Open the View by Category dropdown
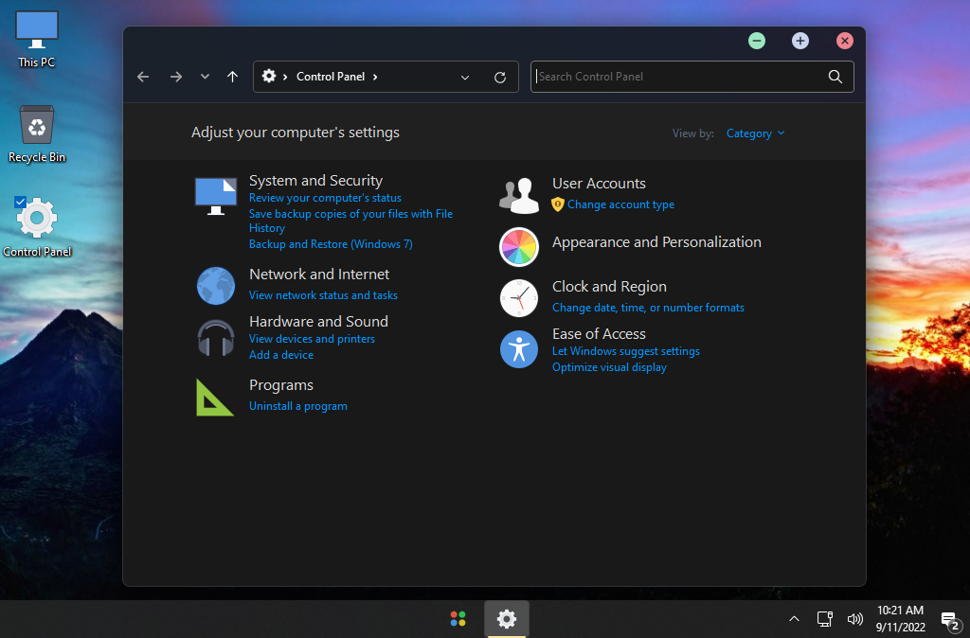This screenshot has width=970, height=638. [755, 133]
